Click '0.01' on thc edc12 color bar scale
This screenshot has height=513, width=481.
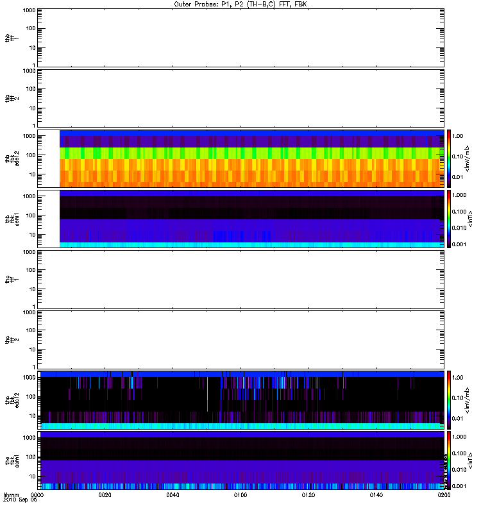tap(458, 419)
